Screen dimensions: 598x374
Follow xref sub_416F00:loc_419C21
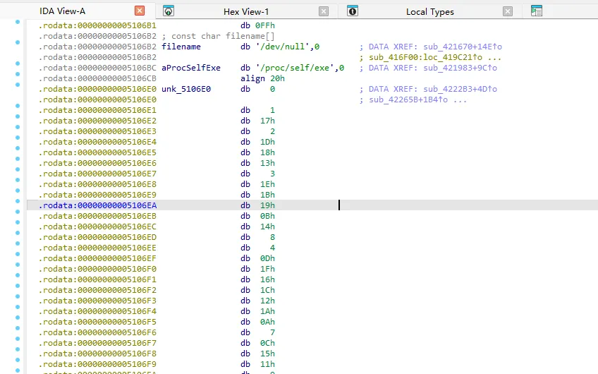(x=425, y=57)
